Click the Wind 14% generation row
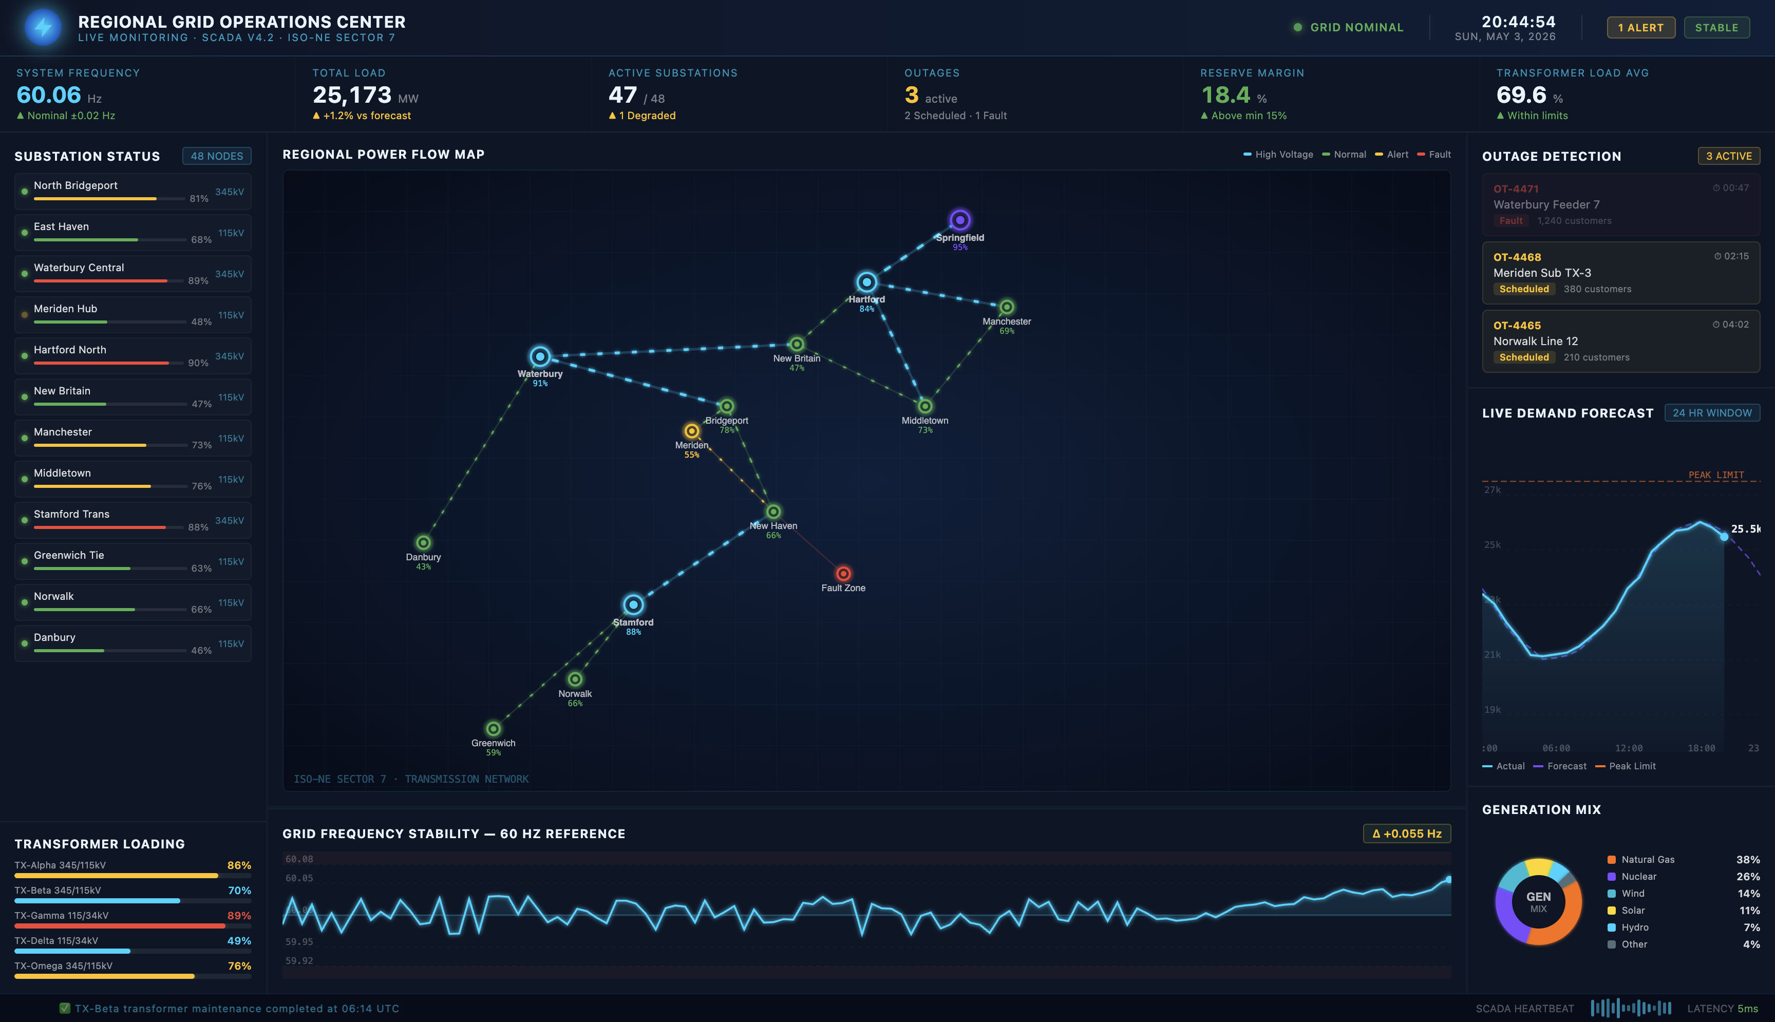This screenshot has width=1775, height=1022. point(1683,893)
